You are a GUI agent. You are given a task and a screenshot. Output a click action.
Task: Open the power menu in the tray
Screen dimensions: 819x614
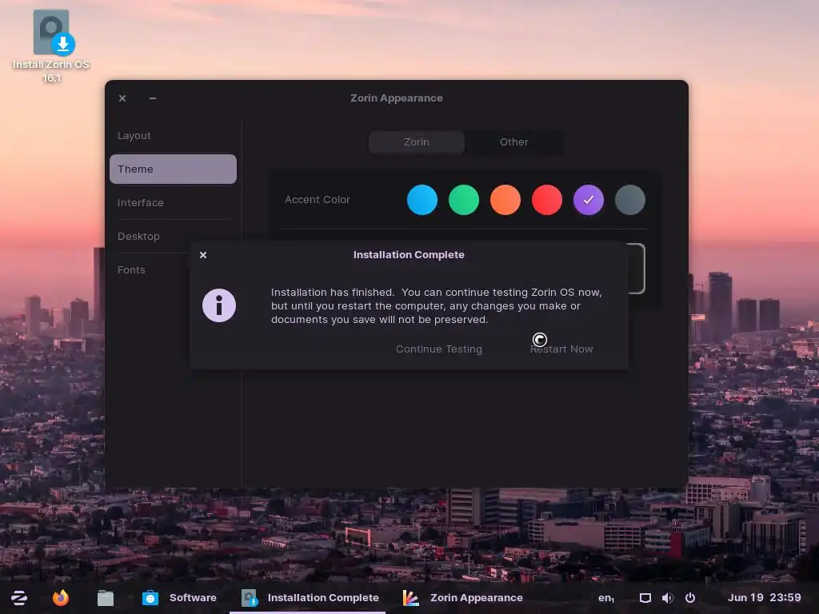(x=690, y=598)
